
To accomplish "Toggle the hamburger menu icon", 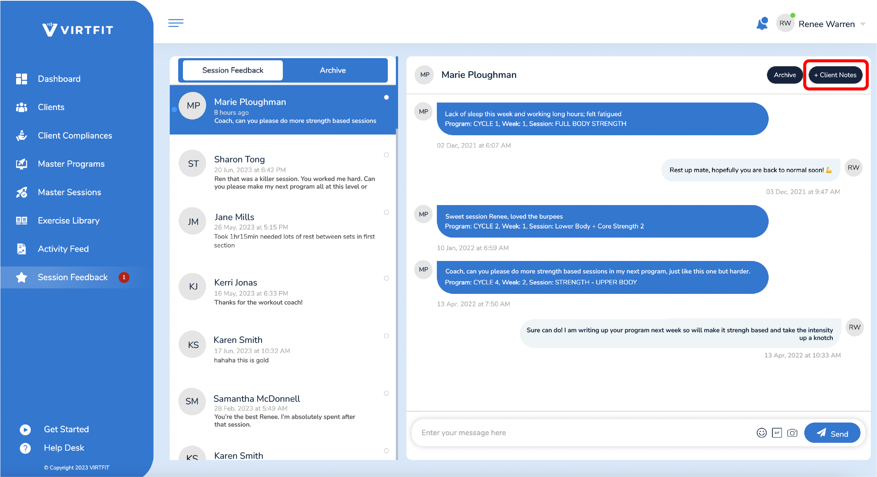I will coord(176,23).
